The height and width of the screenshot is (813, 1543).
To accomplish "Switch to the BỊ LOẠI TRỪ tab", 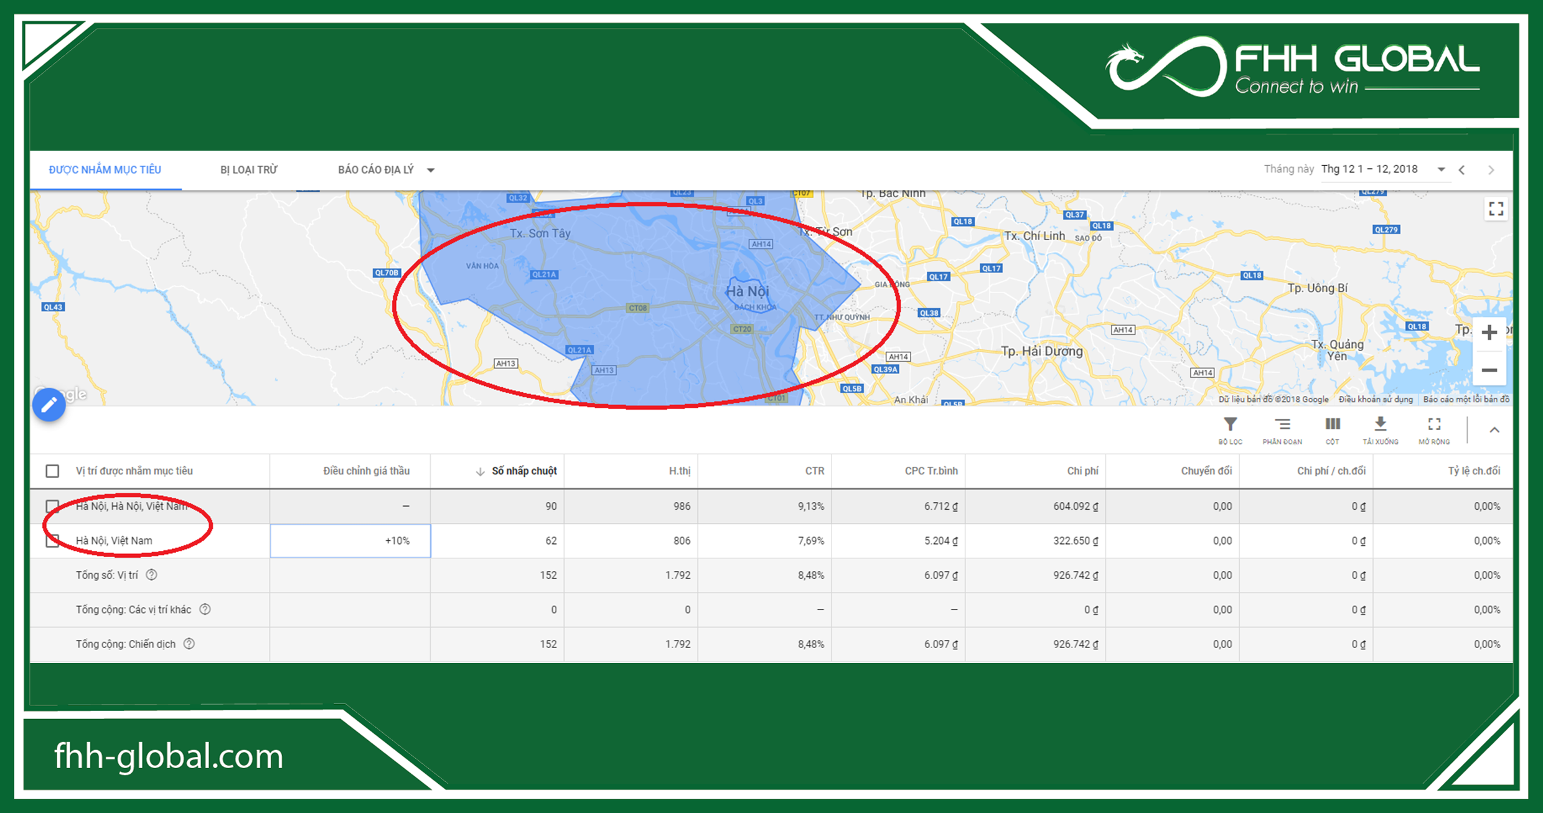I will (250, 169).
